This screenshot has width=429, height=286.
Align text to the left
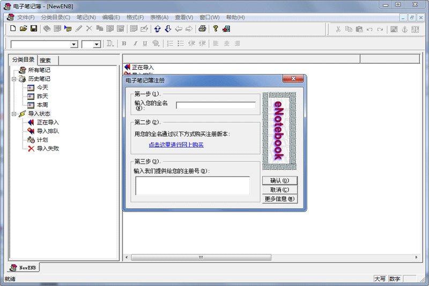coord(216,43)
